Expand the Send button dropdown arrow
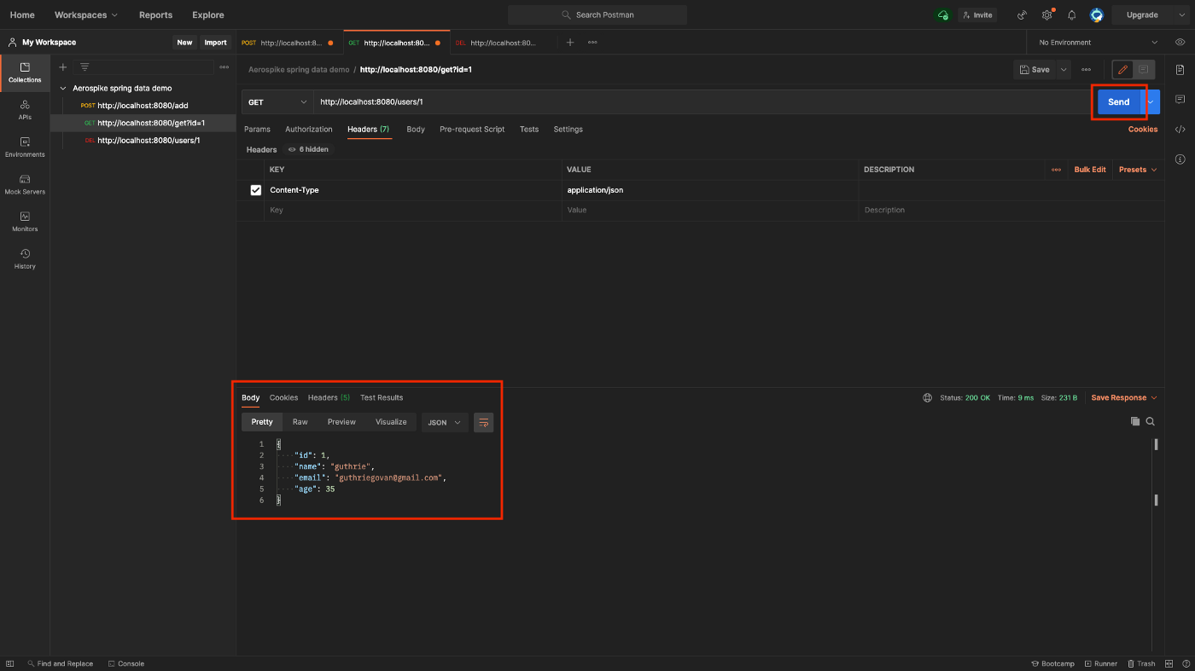This screenshot has width=1195, height=671. pyautogui.click(x=1151, y=101)
